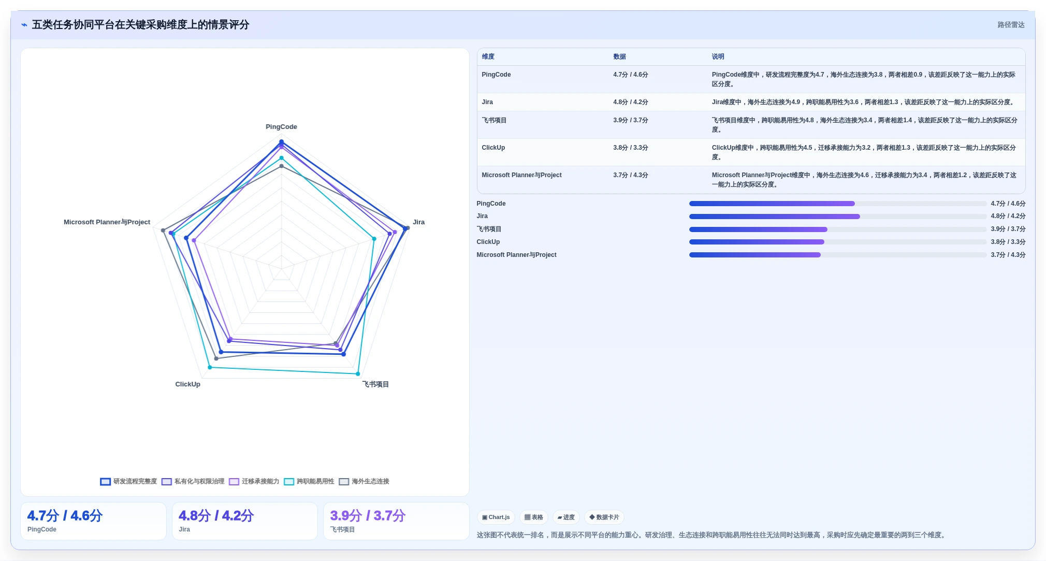Click the Jira progress bar

tap(838, 217)
